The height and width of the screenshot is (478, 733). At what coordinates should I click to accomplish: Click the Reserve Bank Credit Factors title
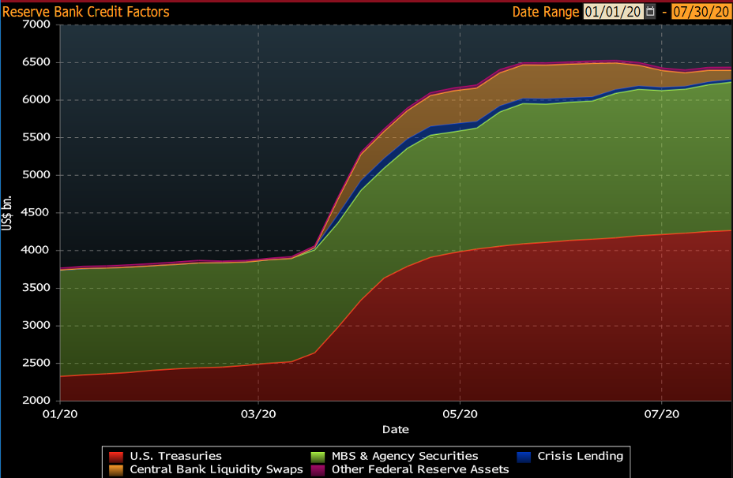tap(85, 12)
